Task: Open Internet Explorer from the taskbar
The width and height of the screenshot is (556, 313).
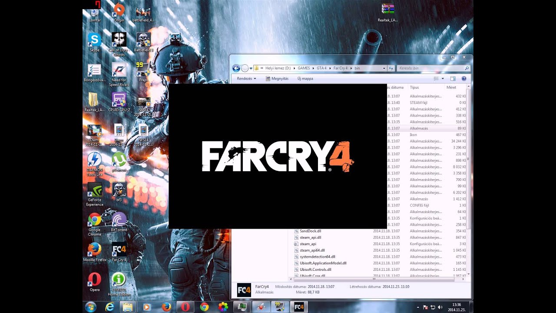Action: click(110, 307)
